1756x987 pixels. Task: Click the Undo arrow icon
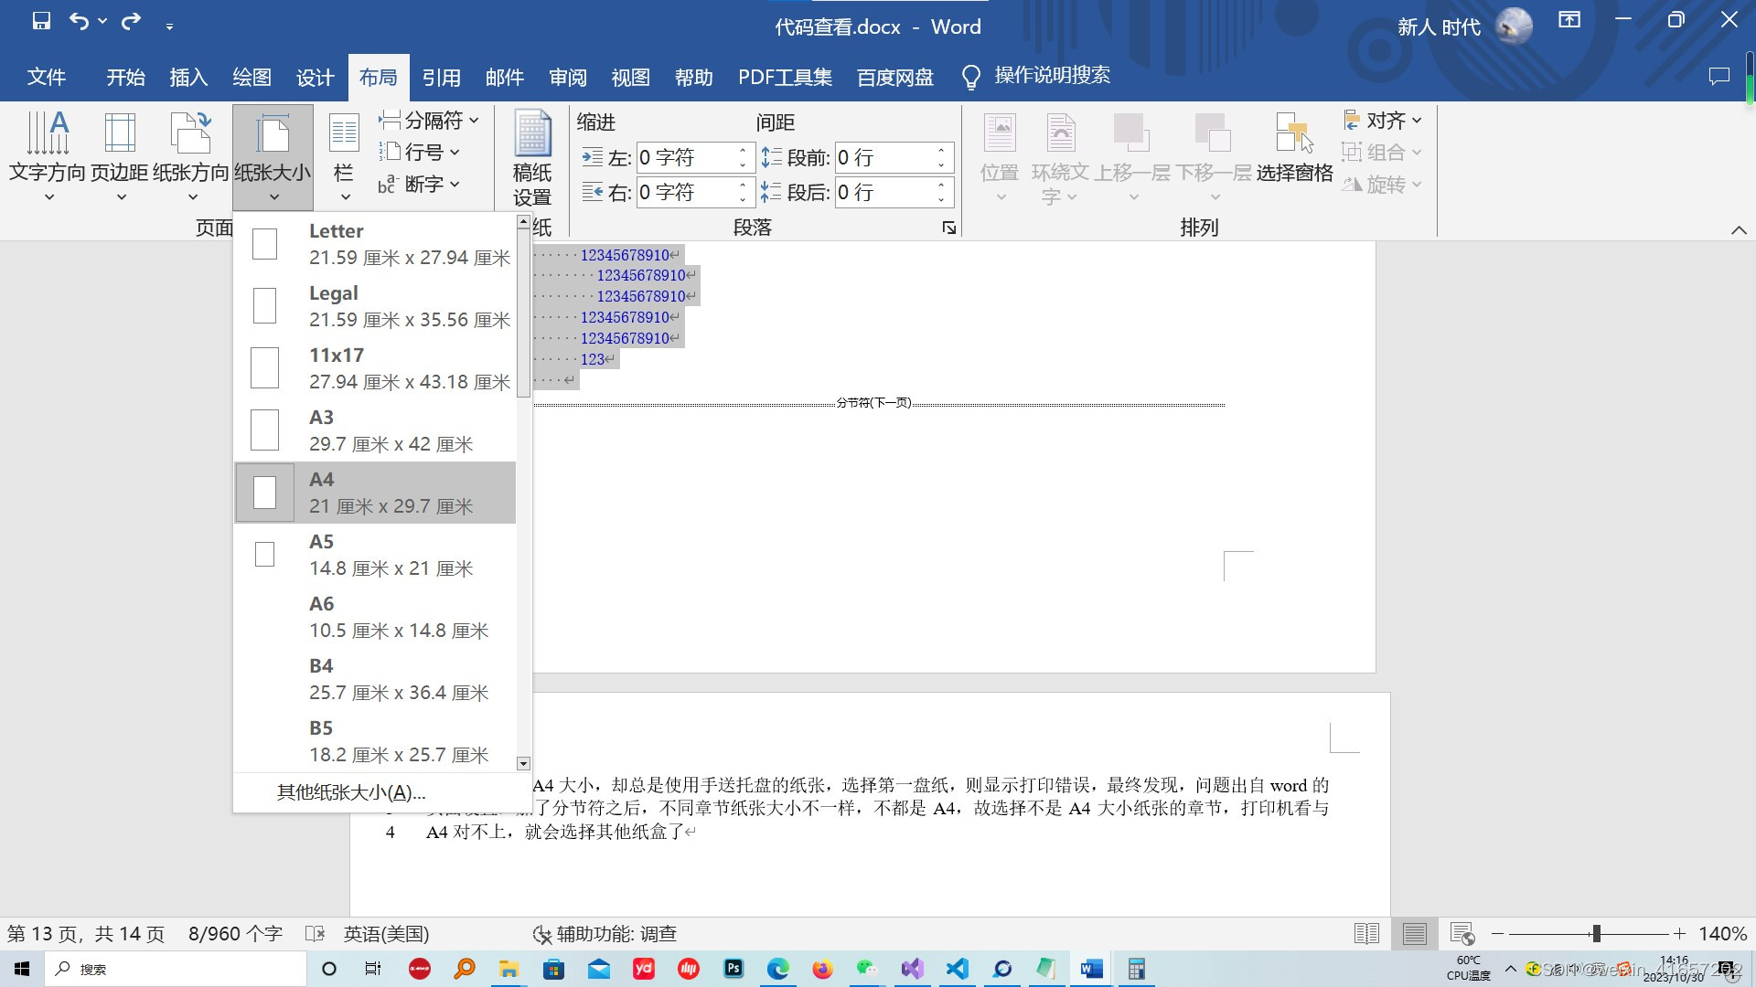click(79, 21)
